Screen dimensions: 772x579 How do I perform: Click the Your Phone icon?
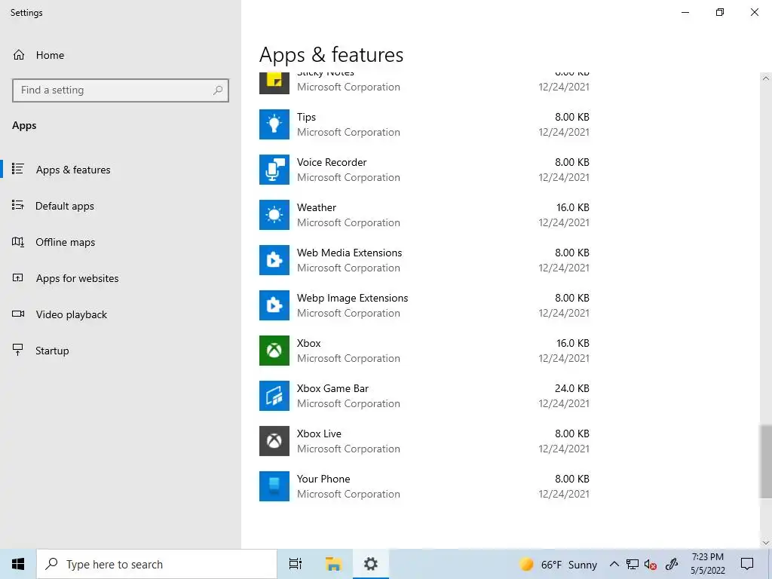tap(274, 486)
